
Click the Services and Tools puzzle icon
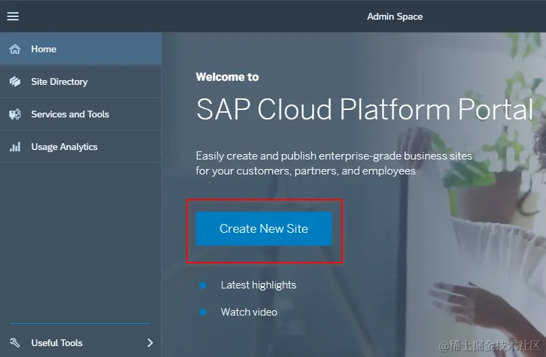15,114
